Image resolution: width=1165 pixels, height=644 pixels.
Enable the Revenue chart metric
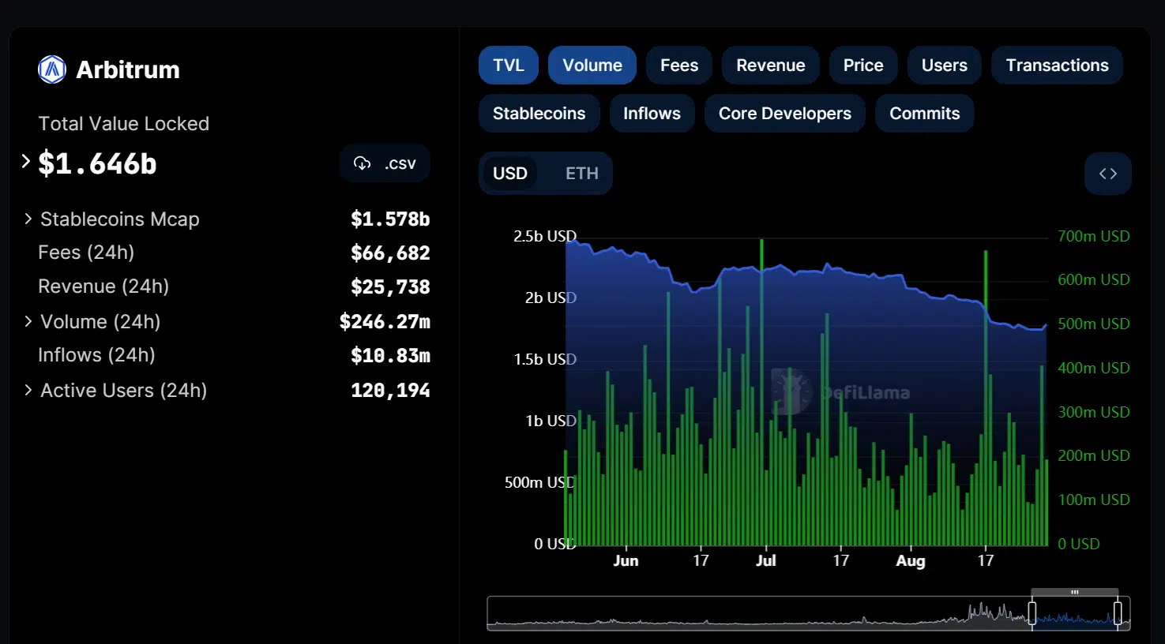[771, 66]
